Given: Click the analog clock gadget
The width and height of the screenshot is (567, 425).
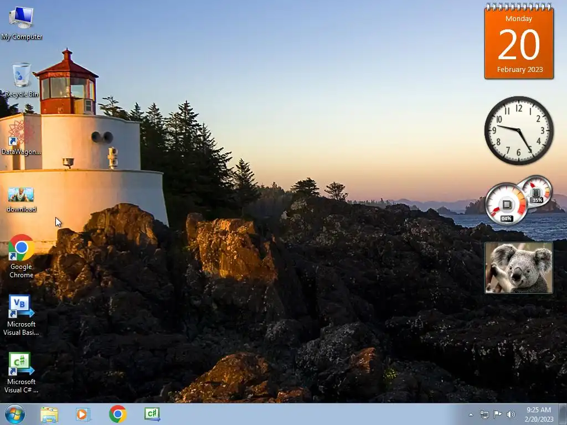Looking at the screenshot, I should pyautogui.click(x=519, y=131).
